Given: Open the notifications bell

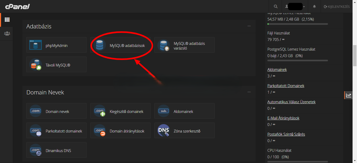Looking at the screenshot, I should pyautogui.click(x=314, y=7).
